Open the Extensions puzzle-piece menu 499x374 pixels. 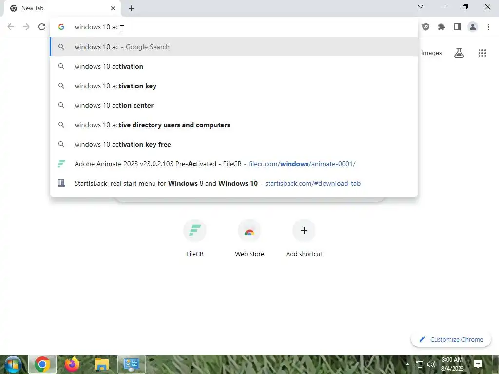click(x=441, y=27)
